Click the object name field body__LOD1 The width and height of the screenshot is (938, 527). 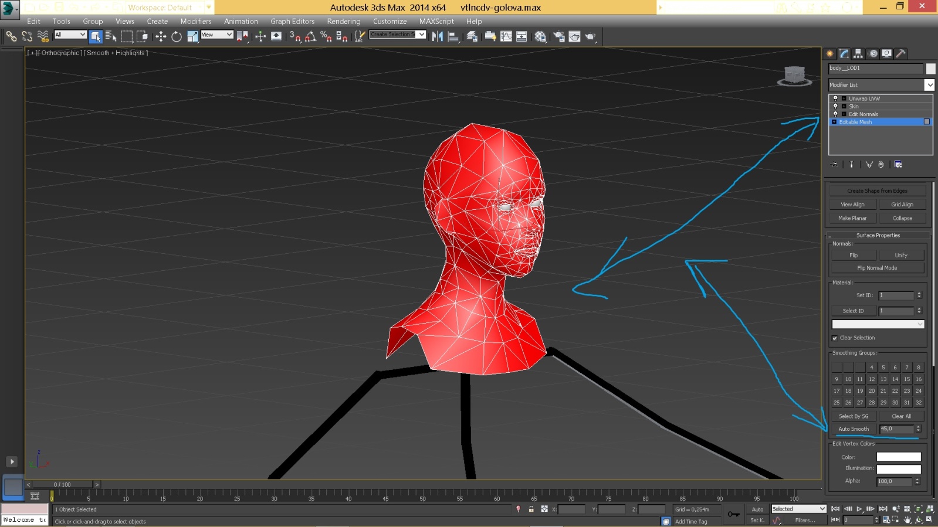(875, 69)
